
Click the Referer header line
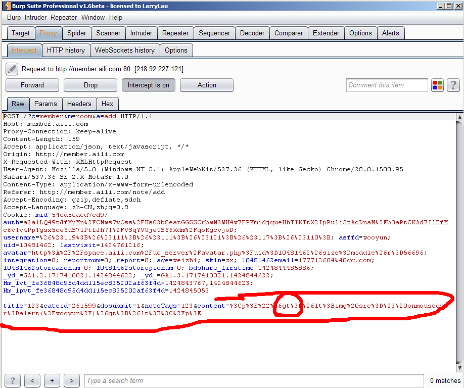click(x=84, y=192)
